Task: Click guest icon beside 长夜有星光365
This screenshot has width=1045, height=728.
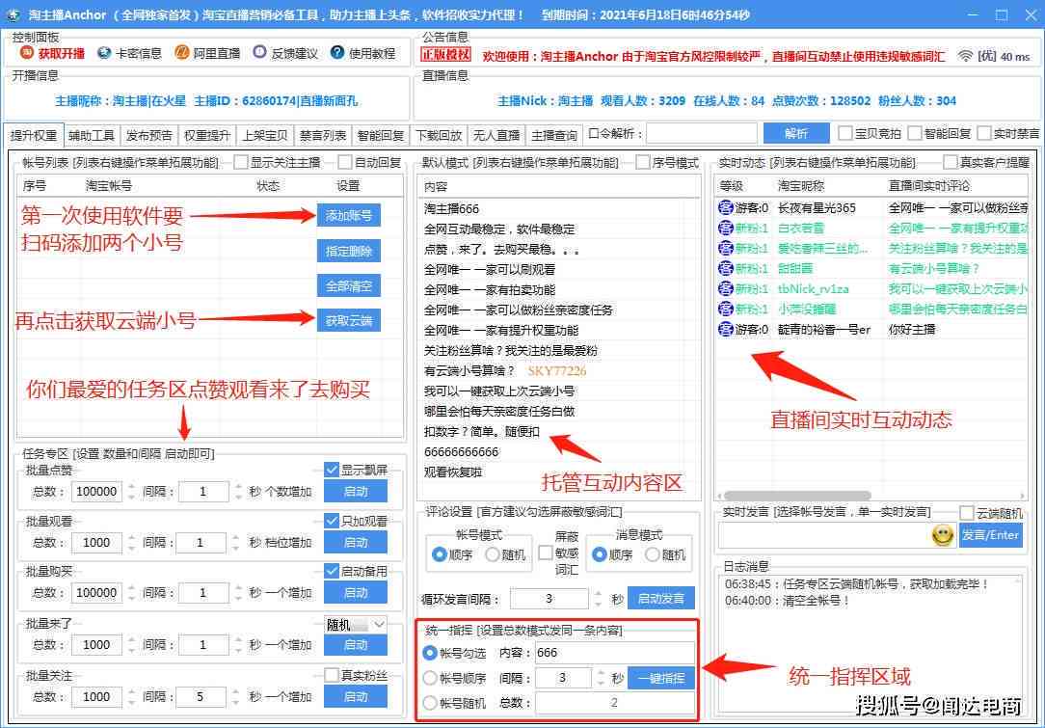Action: (x=725, y=208)
